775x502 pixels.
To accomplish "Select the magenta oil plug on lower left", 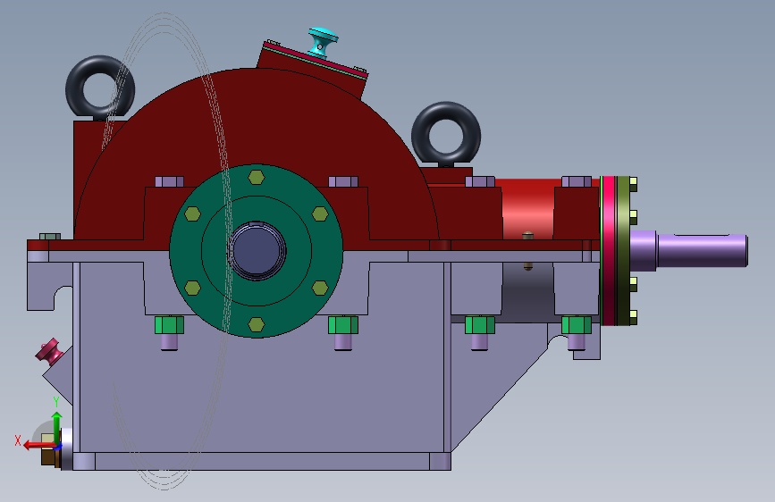I will pos(48,350).
